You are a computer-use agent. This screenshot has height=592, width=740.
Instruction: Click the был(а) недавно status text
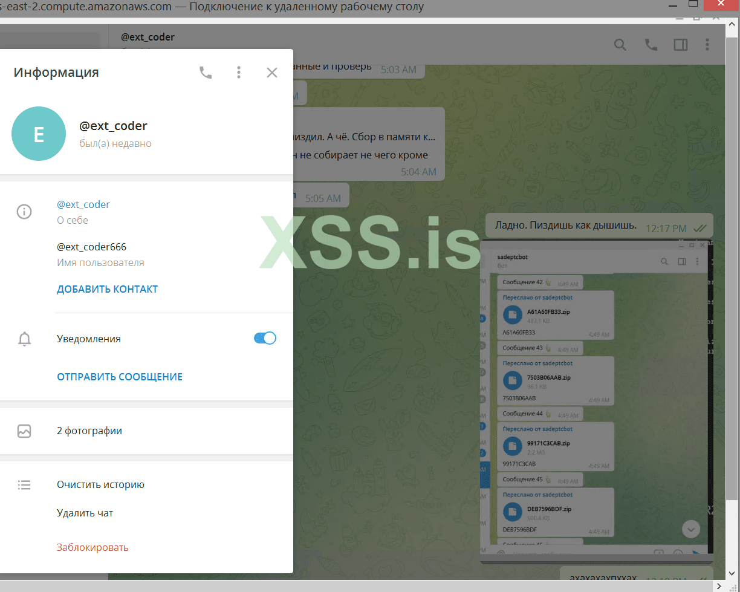(115, 144)
